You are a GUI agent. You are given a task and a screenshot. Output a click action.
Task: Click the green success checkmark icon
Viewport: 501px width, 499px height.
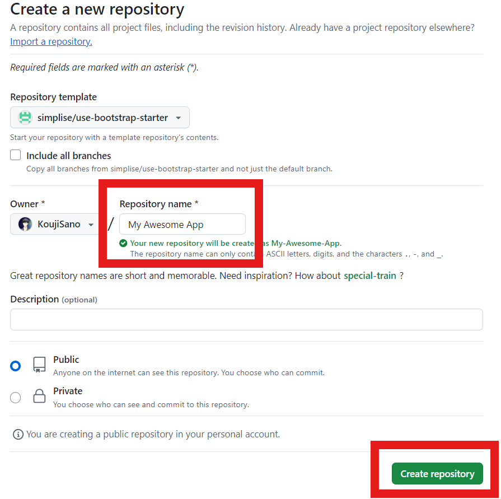(124, 244)
